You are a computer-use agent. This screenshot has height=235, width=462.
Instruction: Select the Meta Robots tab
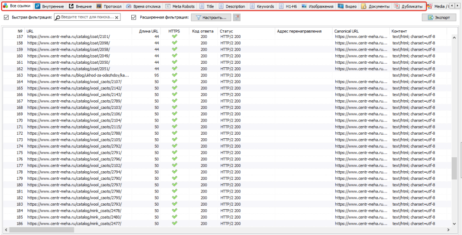point(180,7)
